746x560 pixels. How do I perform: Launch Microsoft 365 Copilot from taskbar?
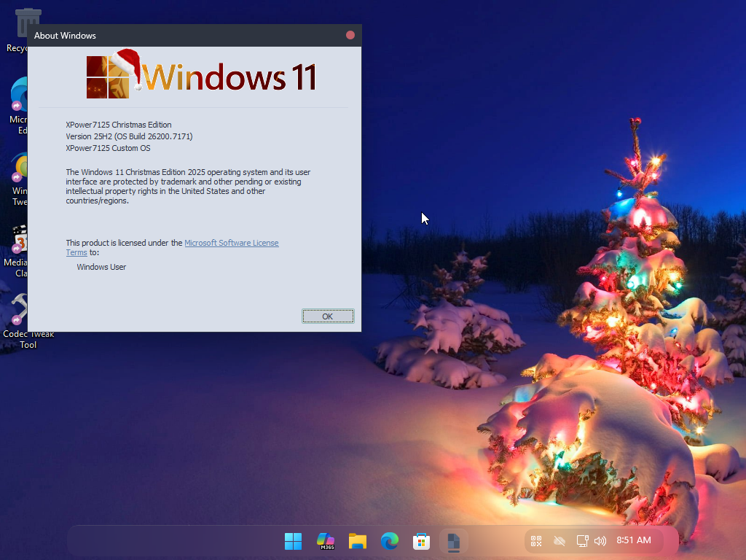pos(325,541)
